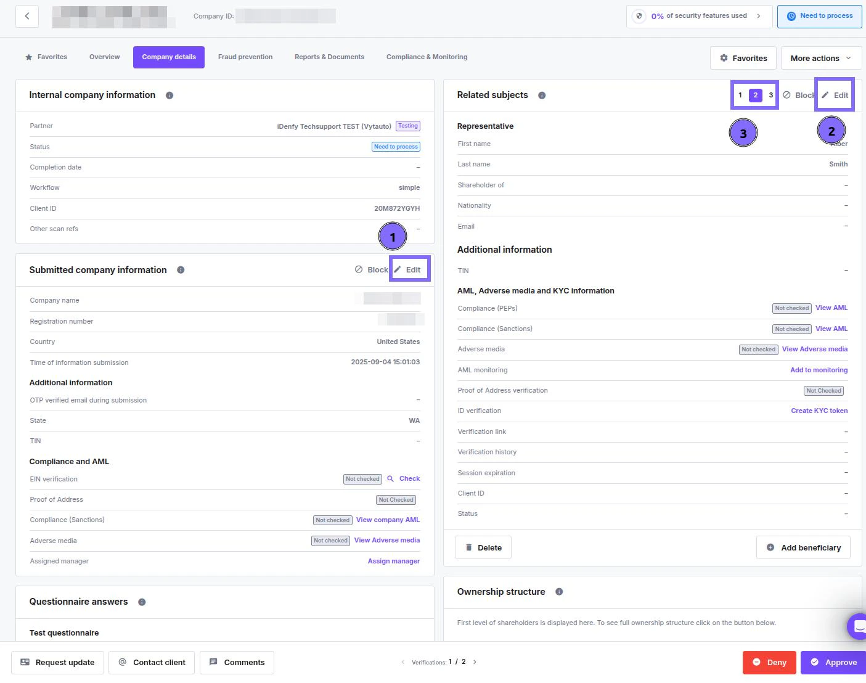Click the Country value United States

[398, 342]
